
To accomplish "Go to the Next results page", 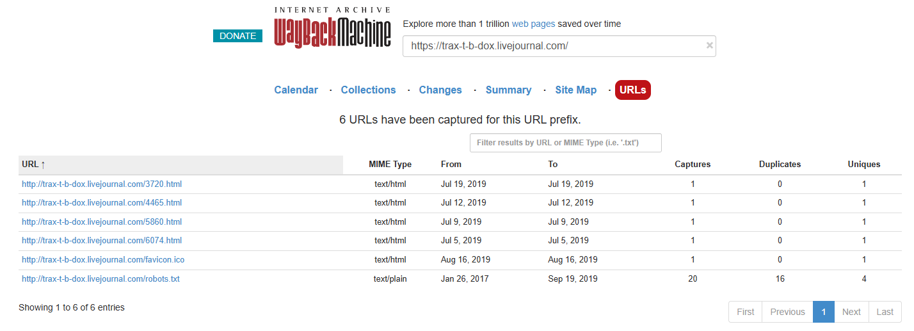I will 851,312.
